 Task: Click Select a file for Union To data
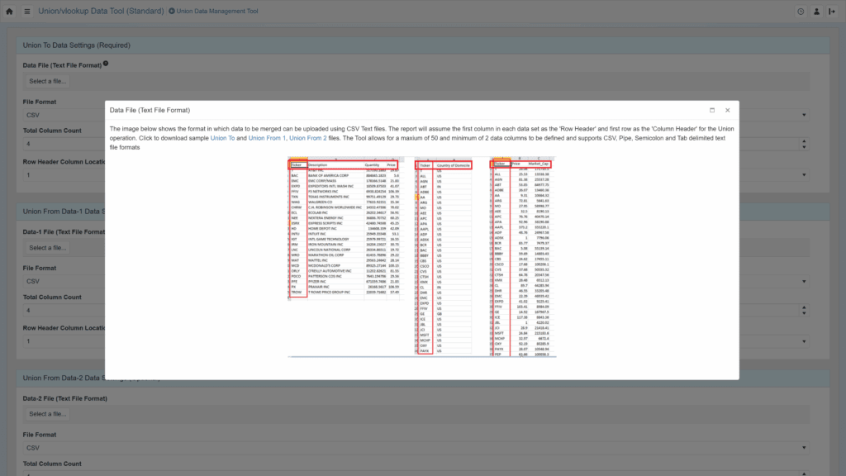47,81
